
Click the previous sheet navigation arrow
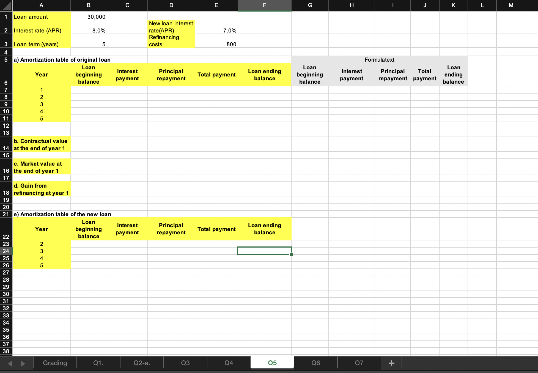point(10,363)
